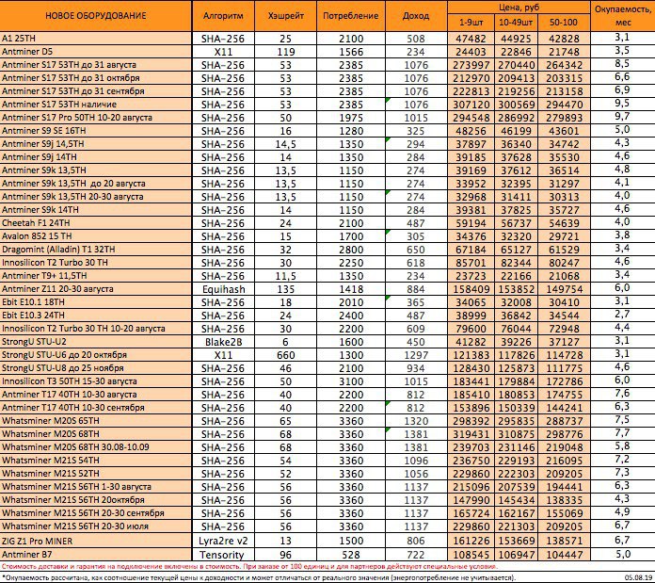Click price cell '85701'

coord(471,263)
